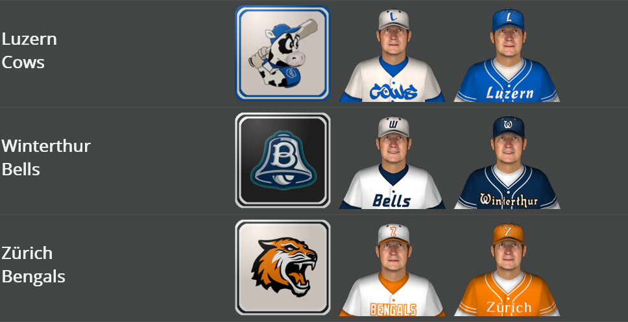Pick the navy Winterthur away jersey
Viewport: 628px width, 322px height.
507,162
